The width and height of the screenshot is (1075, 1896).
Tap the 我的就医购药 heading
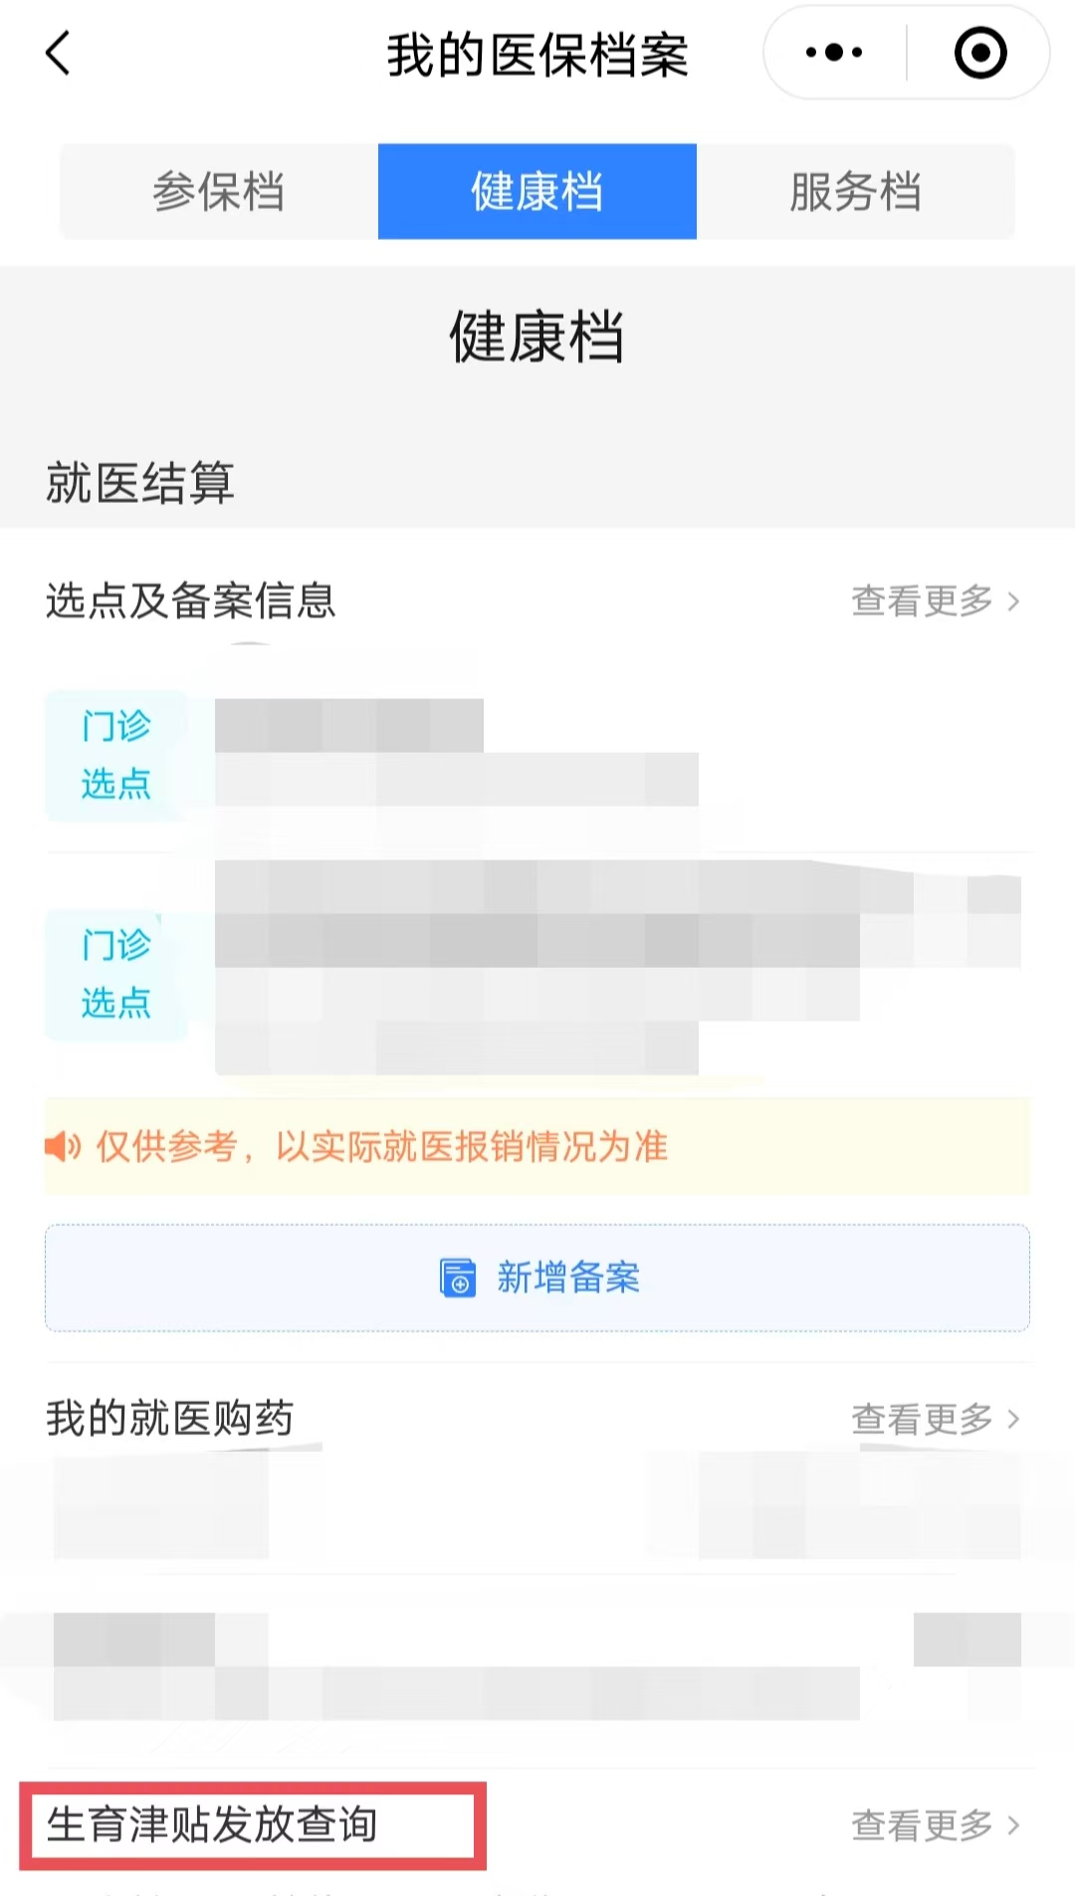click(x=170, y=1418)
